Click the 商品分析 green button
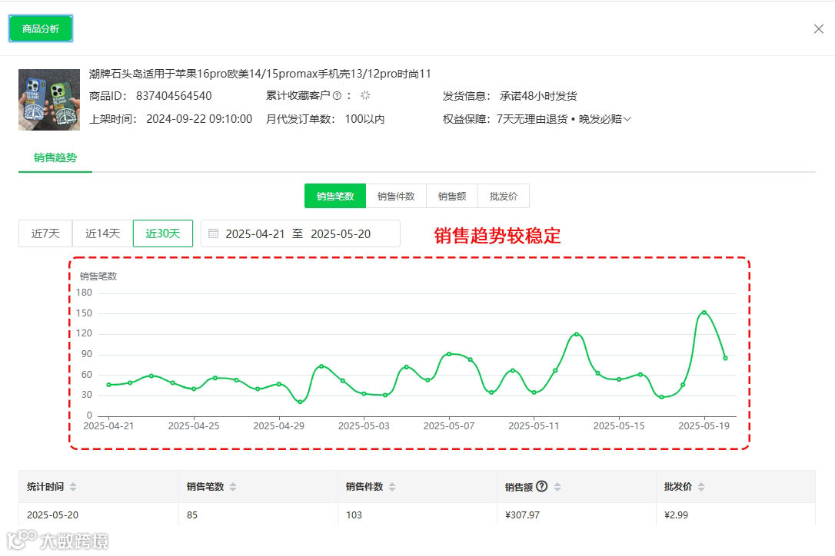 tap(41, 28)
